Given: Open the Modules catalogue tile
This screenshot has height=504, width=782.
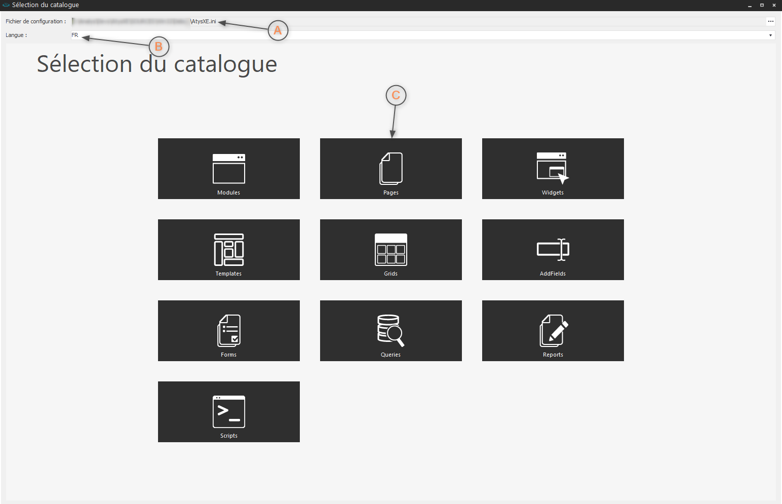Looking at the screenshot, I should 228,169.
